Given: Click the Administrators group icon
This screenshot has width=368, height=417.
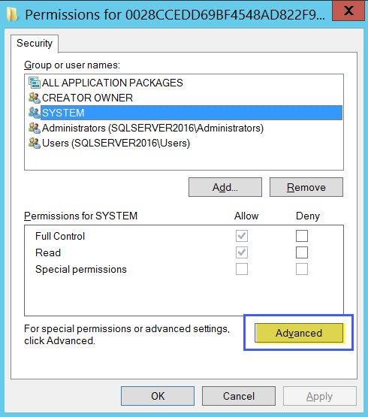Looking at the screenshot, I should click(x=35, y=128).
